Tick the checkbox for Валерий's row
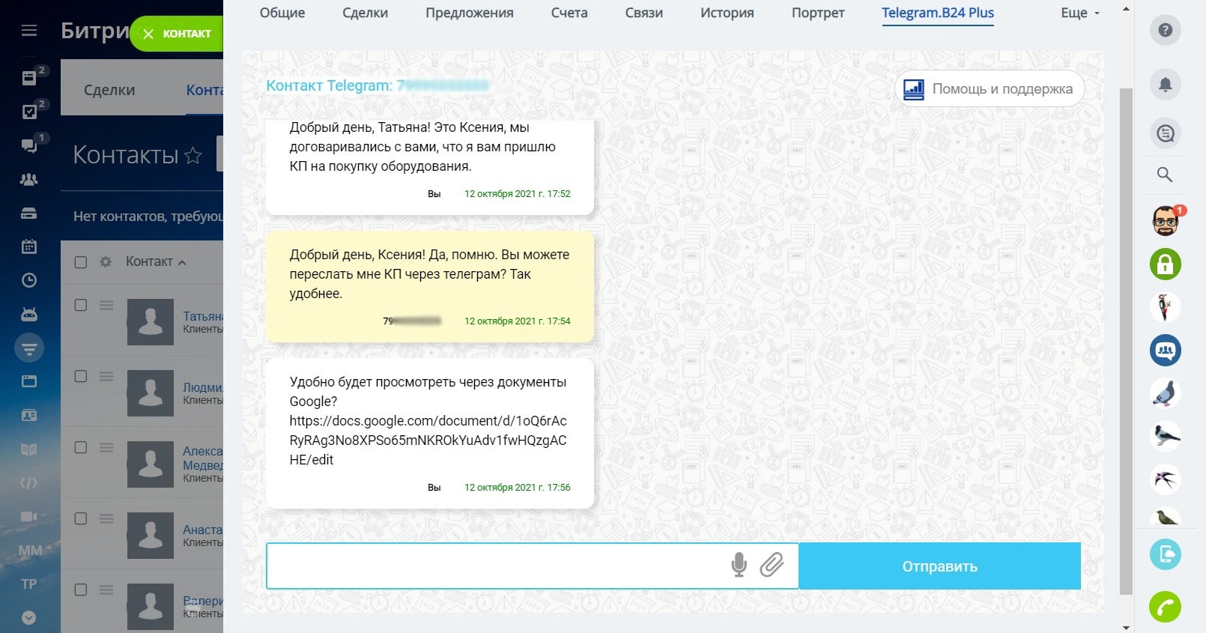This screenshot has width=1206, height=633. click(81, 590)
